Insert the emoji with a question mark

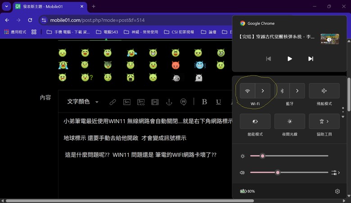click(x=87, y=78)
